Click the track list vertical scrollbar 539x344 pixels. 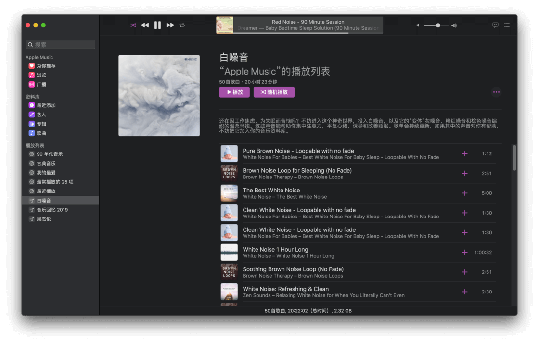click(x=514, y=158)
